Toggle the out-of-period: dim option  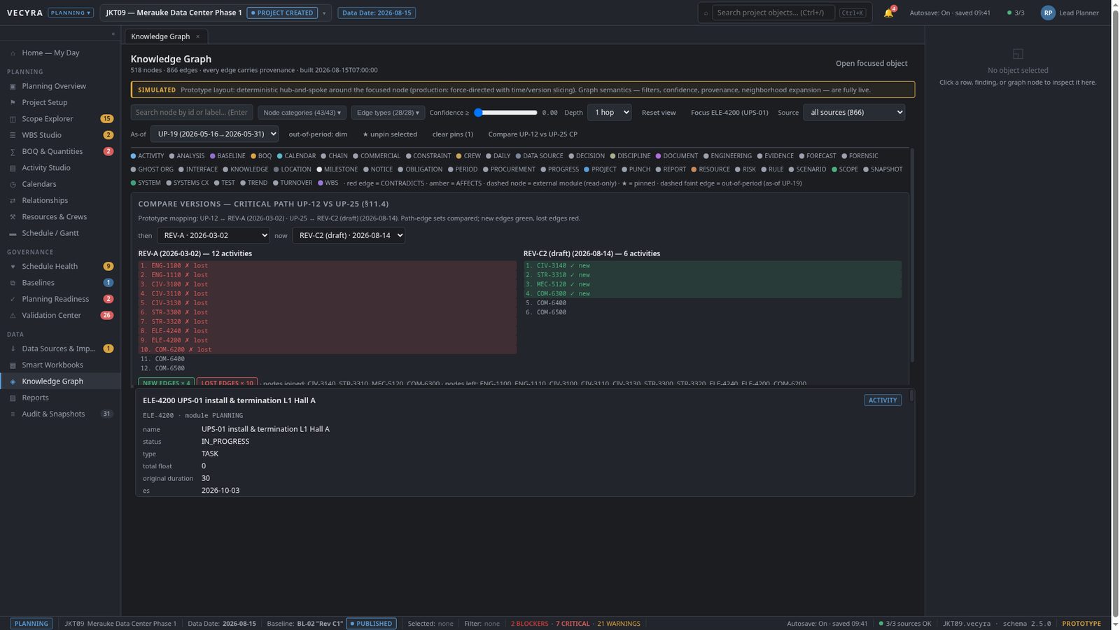318,134
